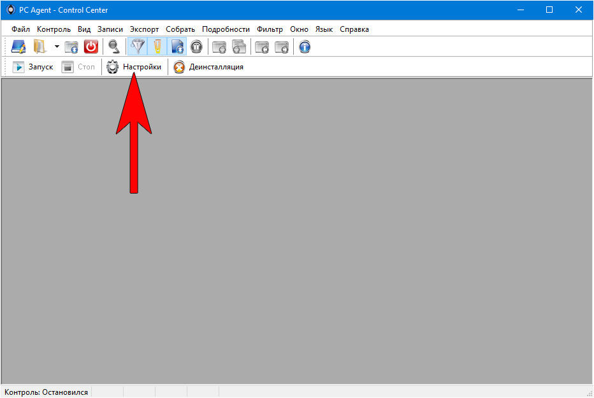The height and width of the screenshot is (398, 594).
Task: Click the Экспорт menu item
Action: tap(144, 29)
